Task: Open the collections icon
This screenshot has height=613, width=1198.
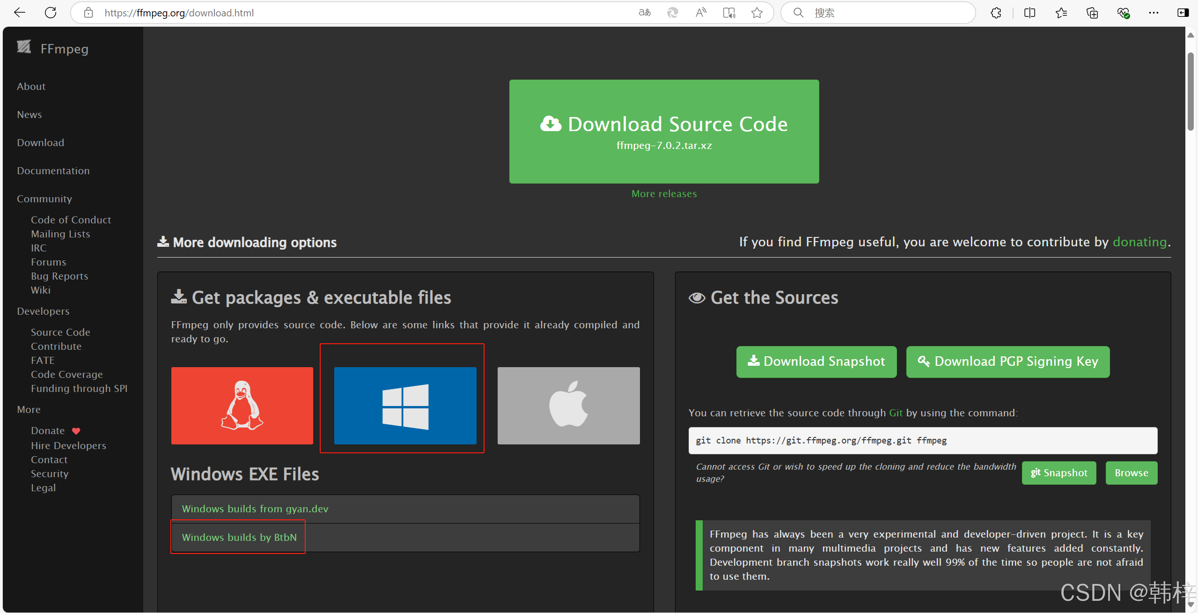Action: [x=1092, y=13]
